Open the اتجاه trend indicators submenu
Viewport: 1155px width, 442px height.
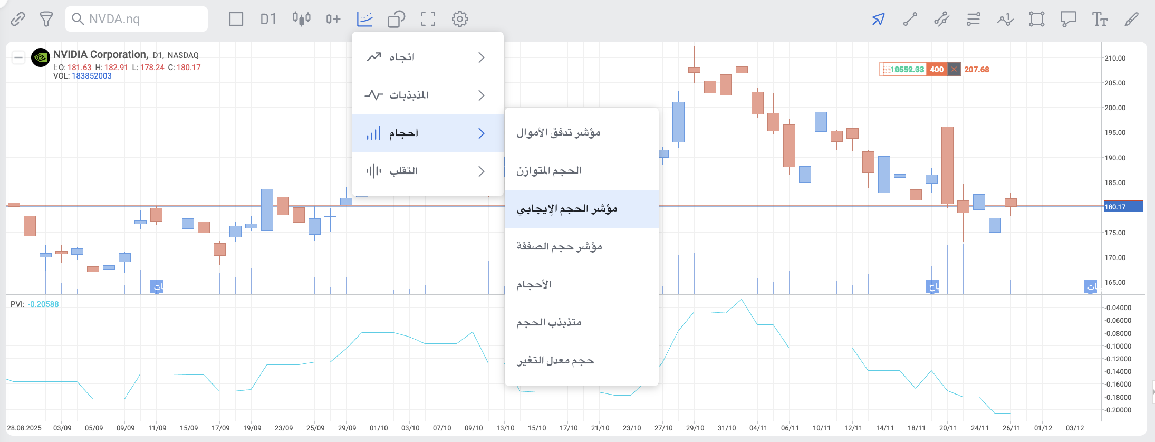pos(428,57)
